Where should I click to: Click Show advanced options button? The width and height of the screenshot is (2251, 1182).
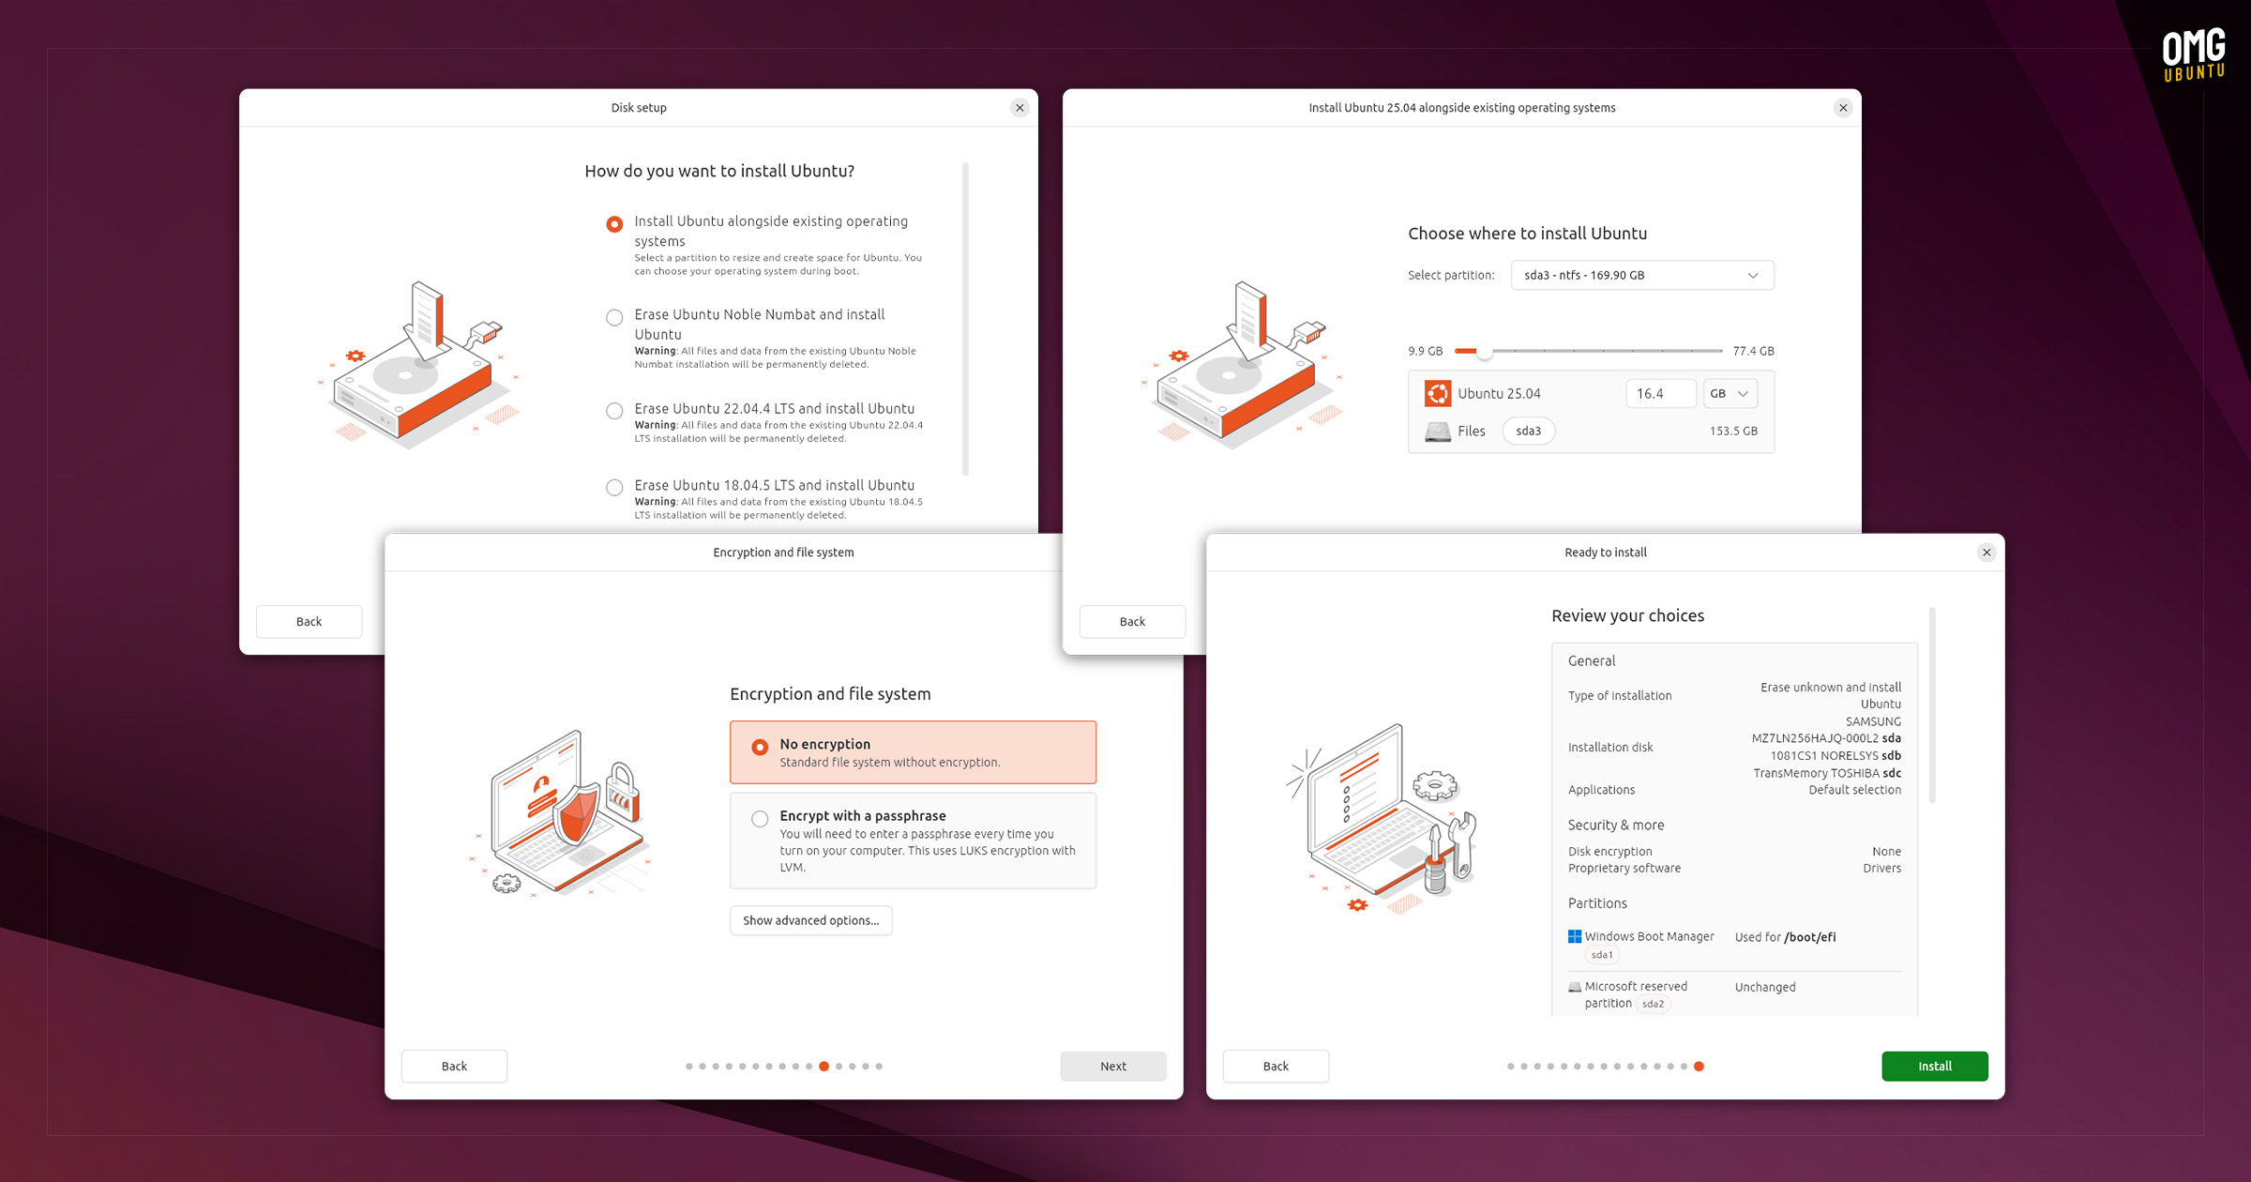click(x=810, y=920)
